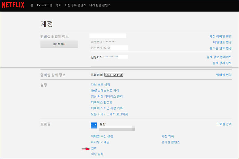Click the blue smiley profile avatar

94,126
